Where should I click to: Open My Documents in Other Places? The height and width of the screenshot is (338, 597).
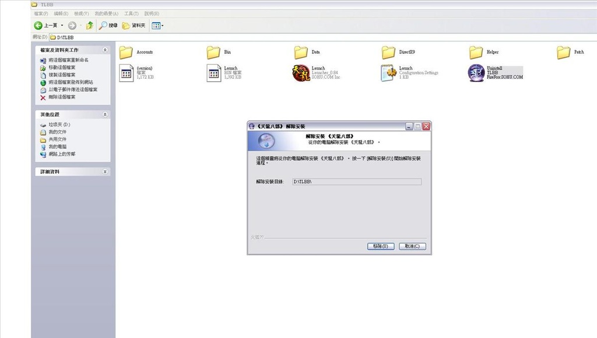tap(57, 132)
